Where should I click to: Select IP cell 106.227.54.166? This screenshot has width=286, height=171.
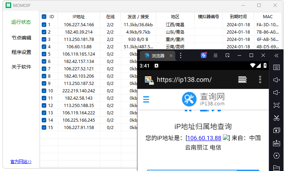[79, 24]
